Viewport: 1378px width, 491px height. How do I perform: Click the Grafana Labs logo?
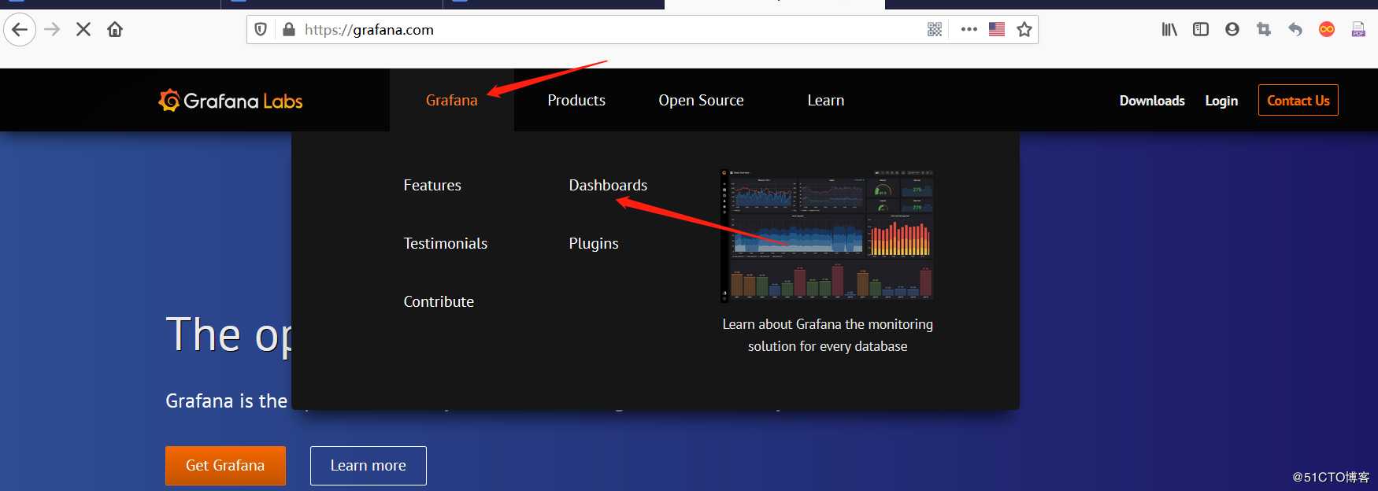(231, 101)
